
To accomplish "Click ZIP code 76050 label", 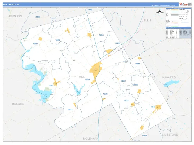I will [90, 10].
